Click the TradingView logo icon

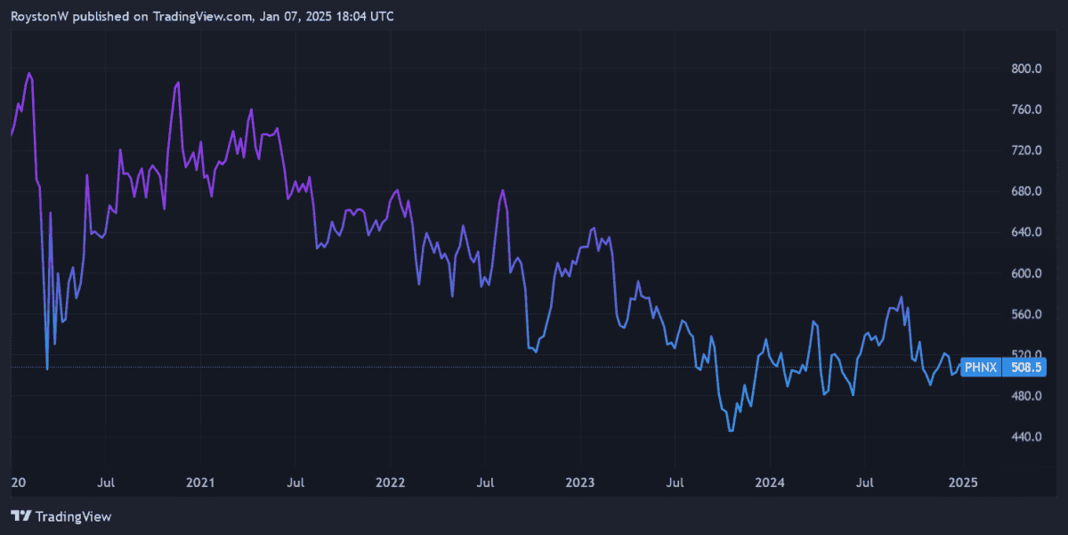click(21, 516)
